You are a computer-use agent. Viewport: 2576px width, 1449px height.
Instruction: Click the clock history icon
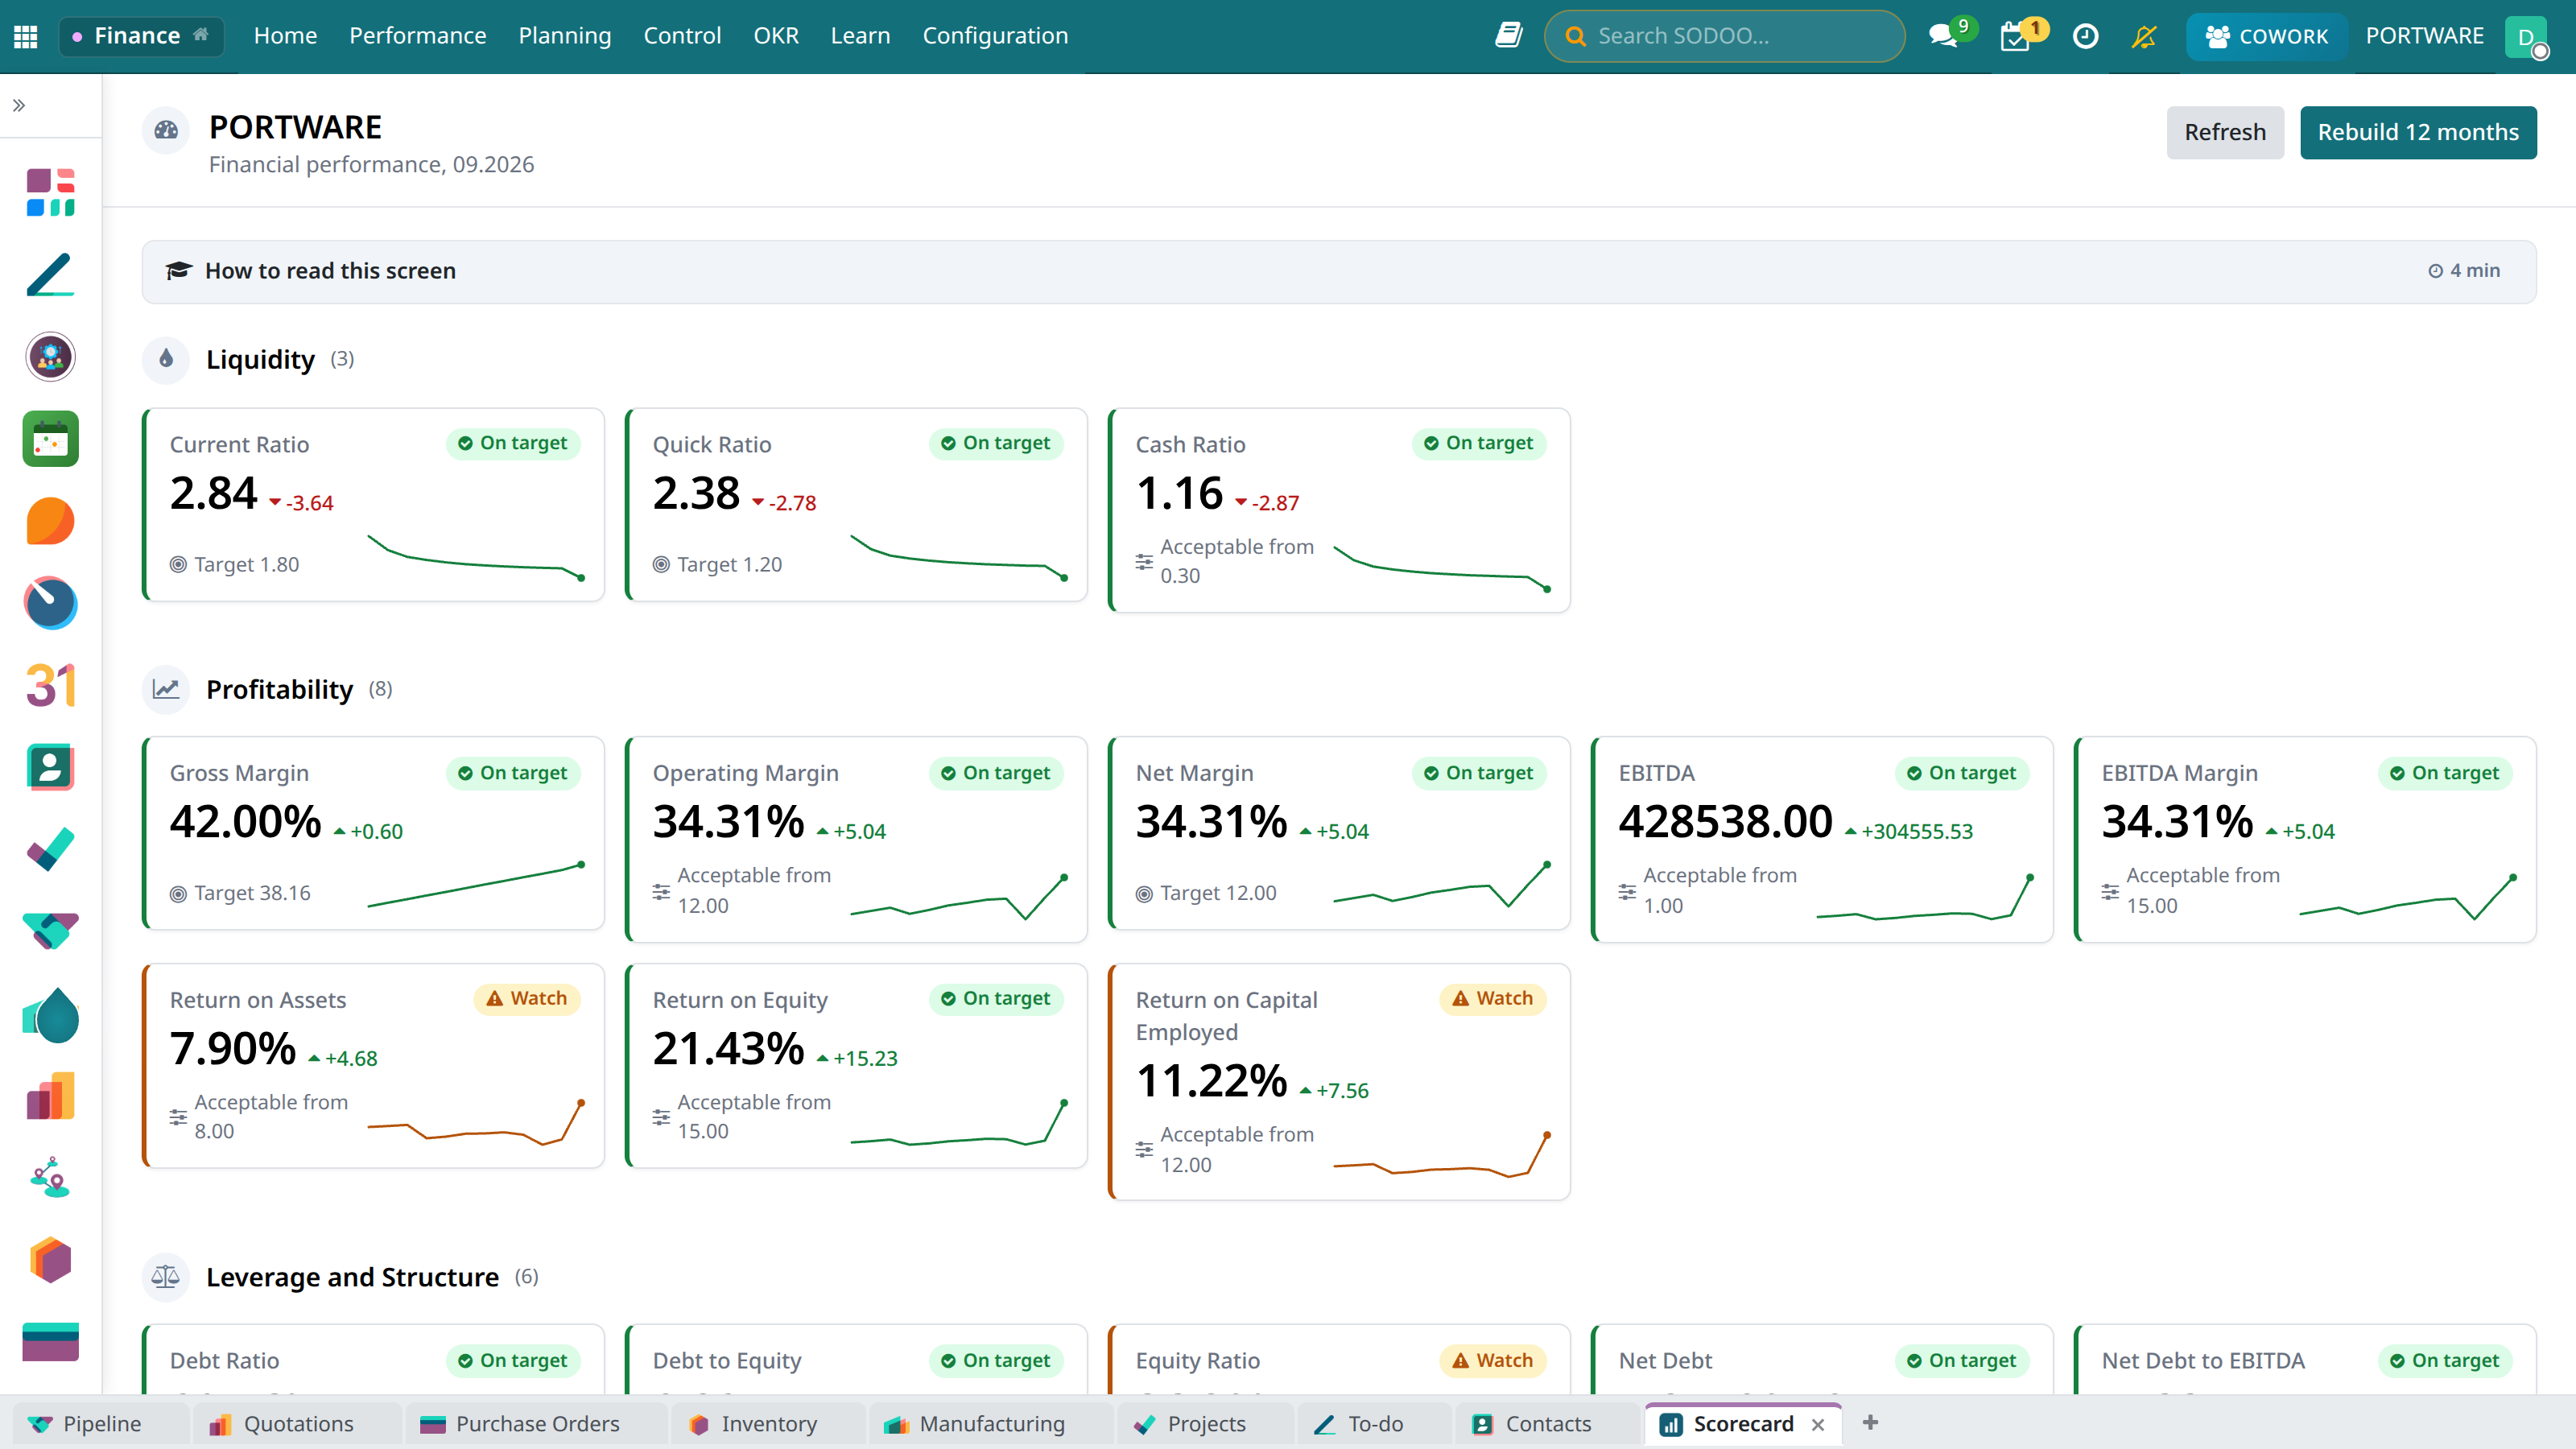point(2085,36)
